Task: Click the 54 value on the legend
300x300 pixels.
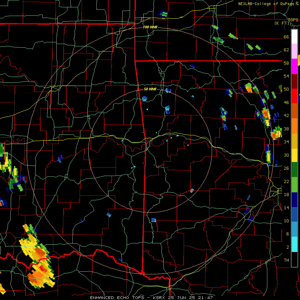Action: tap(286, 76)
